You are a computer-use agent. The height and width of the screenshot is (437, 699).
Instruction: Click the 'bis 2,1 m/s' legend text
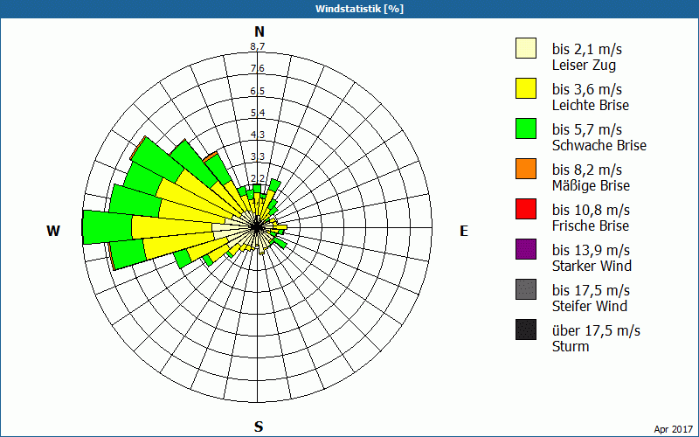click(586, 49)
